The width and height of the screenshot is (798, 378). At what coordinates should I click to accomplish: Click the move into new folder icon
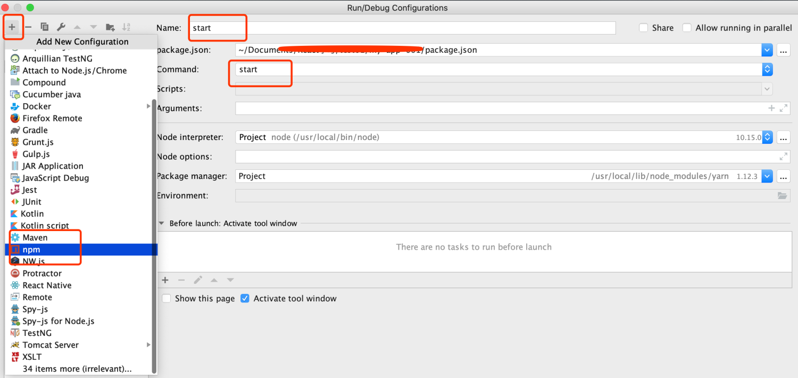click(x=110, y=27)
